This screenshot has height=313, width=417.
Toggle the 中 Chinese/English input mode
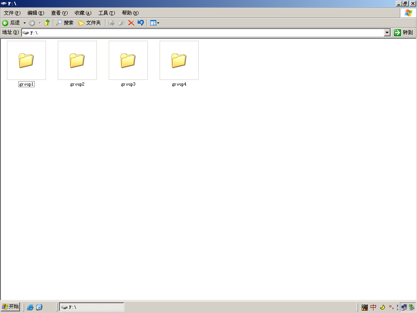tap(373, 307)
